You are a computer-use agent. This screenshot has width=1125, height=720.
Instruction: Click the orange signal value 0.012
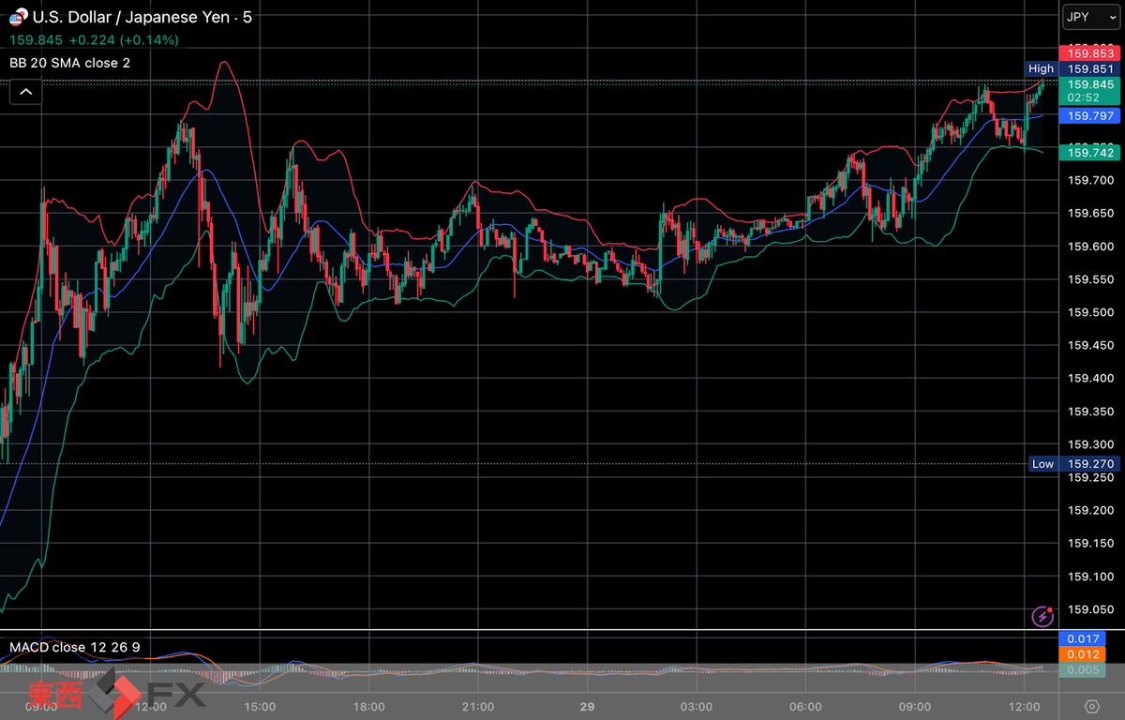pos(1090,654)
